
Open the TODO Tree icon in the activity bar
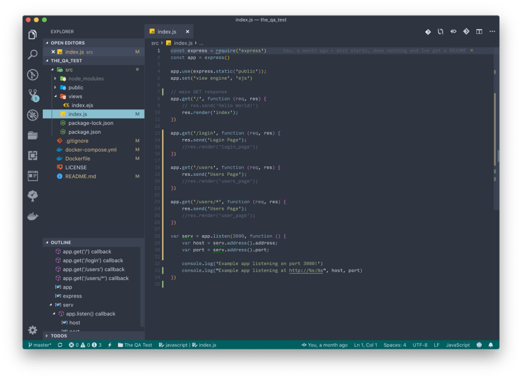[32, 195]
